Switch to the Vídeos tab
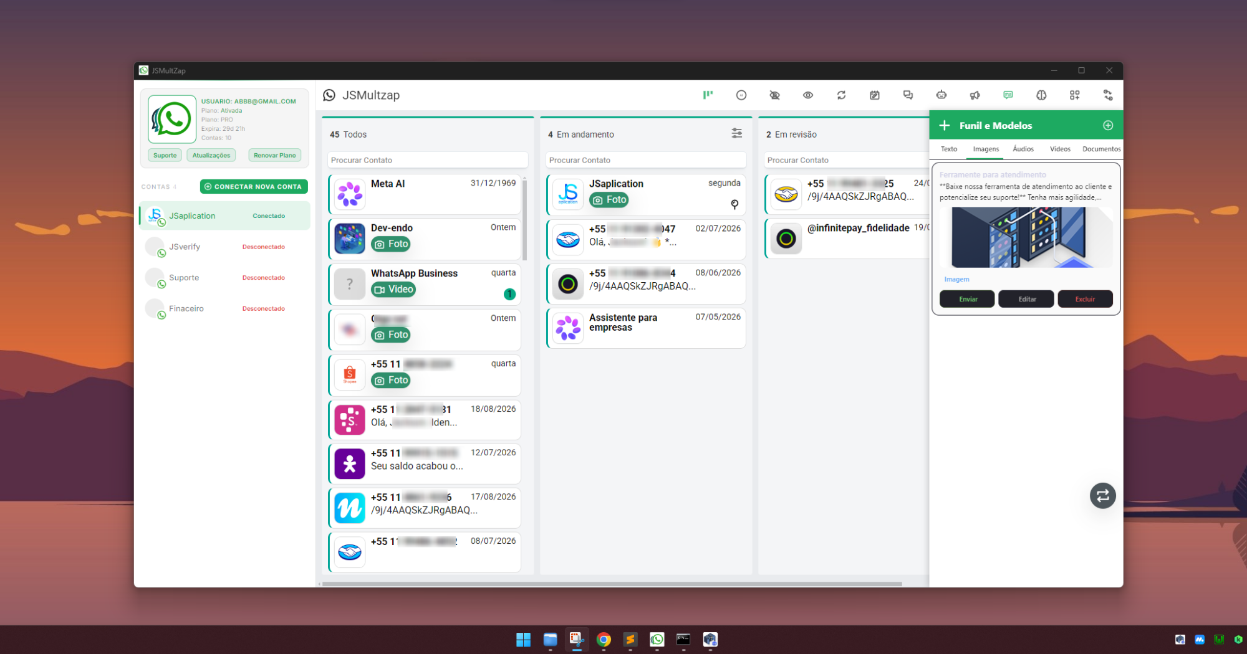The height and width of the screenshot is (654, 1247). coord(1060,149)
